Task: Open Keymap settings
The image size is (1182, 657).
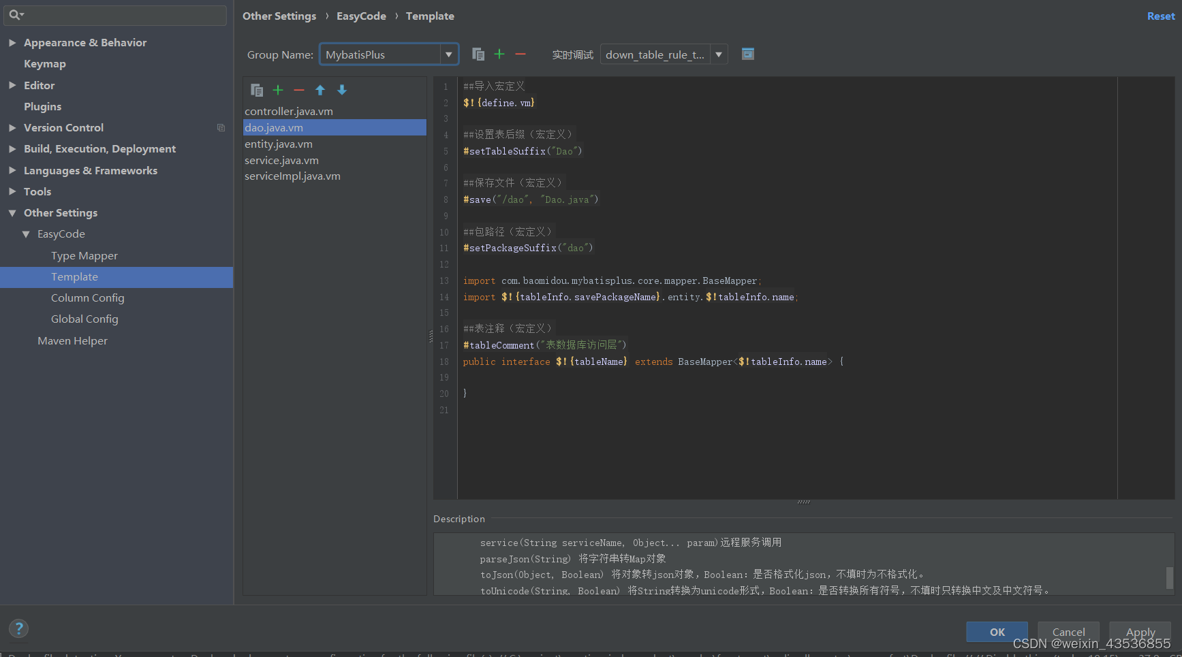Action: point(45,64)
